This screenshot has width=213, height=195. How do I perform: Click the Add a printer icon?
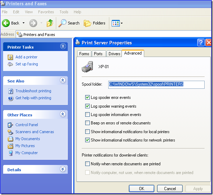tap(10, 57)
